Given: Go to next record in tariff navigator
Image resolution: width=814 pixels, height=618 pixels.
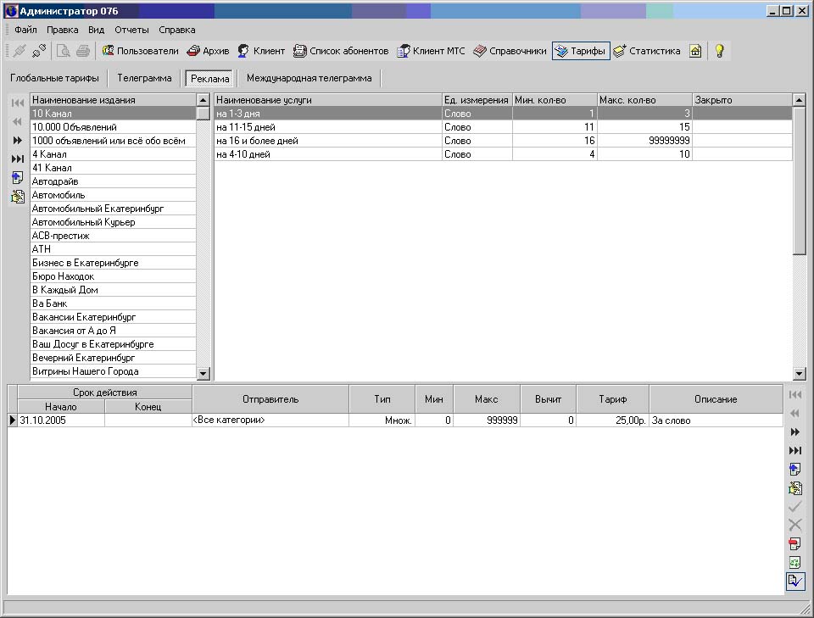Looking at the screenshot, I should (795, 431).
